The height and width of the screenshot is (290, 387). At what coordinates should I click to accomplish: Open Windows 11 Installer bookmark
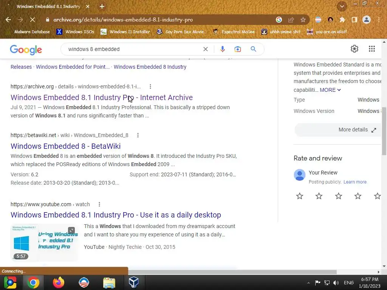[x=125, y=32]
